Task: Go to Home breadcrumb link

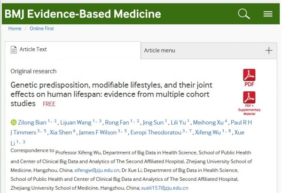Action: click(15, 29)
